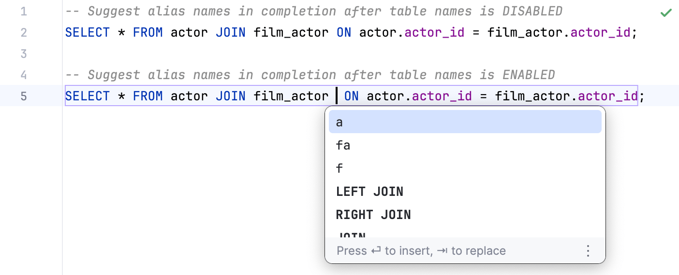Click empty line number 3 in gutter

[x=24, y=54]
